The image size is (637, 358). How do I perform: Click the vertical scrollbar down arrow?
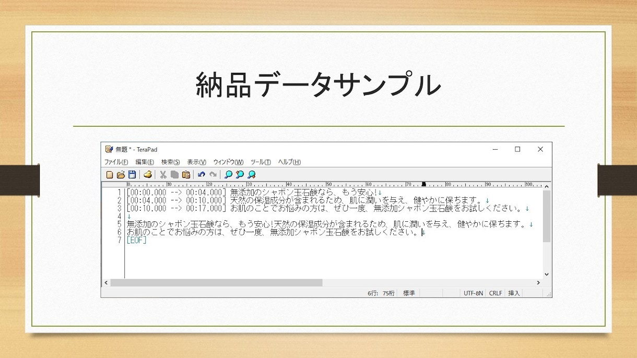pos(547,274)
